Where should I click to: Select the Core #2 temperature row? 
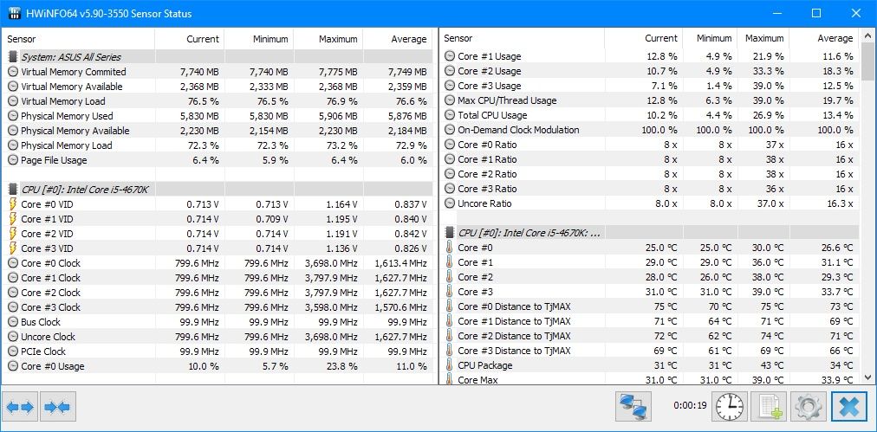pyautogui.click(x=649, y=277)
